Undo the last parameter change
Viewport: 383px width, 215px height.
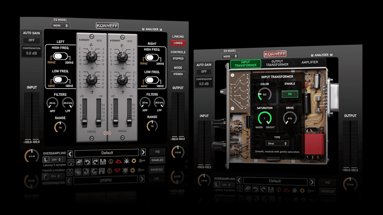click(87, 161)
